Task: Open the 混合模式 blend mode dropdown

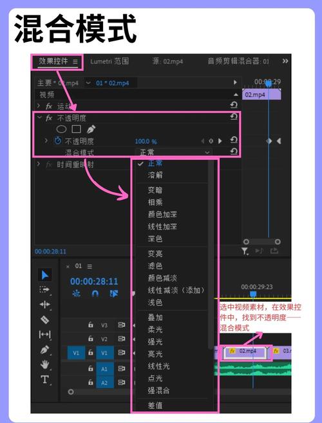Action: 174,152
